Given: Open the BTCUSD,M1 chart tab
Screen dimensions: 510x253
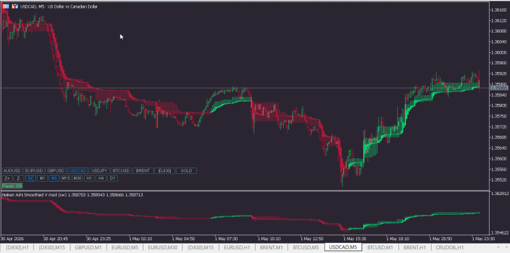Looking at the screenshot, I should point(380,247).
